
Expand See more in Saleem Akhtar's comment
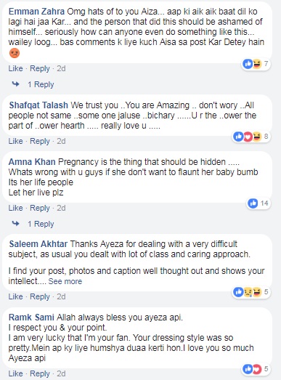(65, 281)
